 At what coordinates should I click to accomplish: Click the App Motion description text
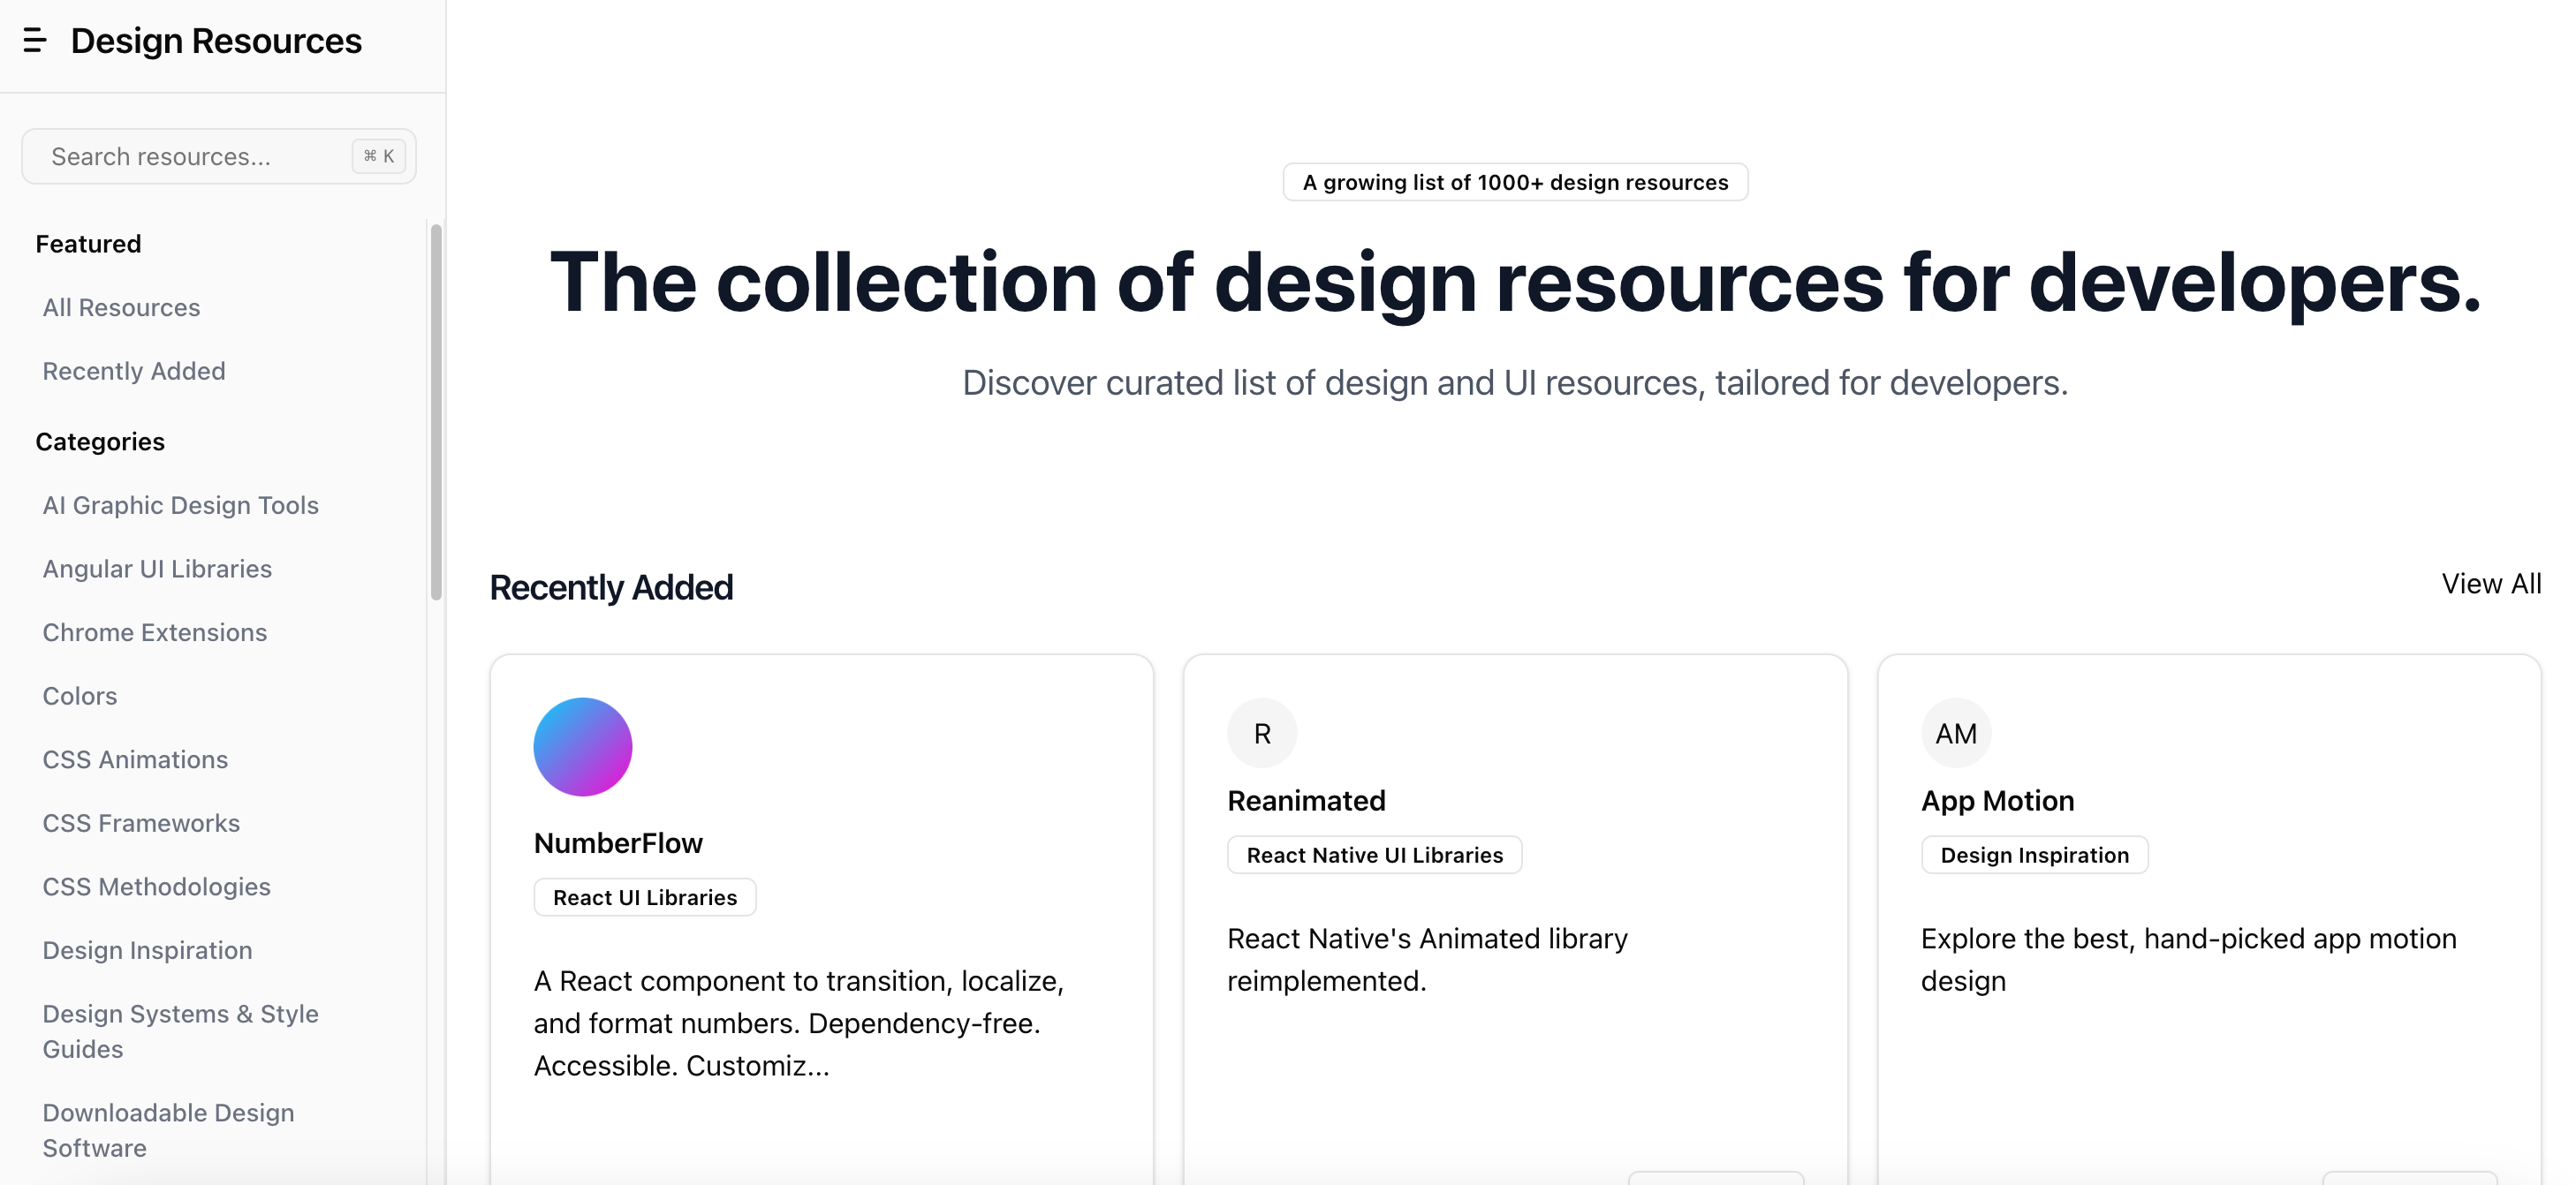point(2189,960)
